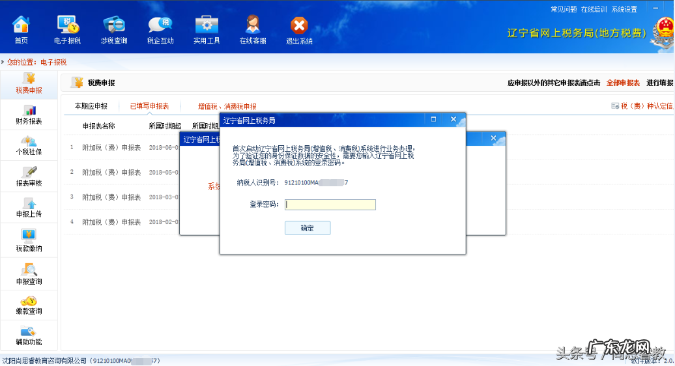Click 确定 button in login dialog
Image resolution: width=675 pixels, height=366 pixels.
pos(308,228)
